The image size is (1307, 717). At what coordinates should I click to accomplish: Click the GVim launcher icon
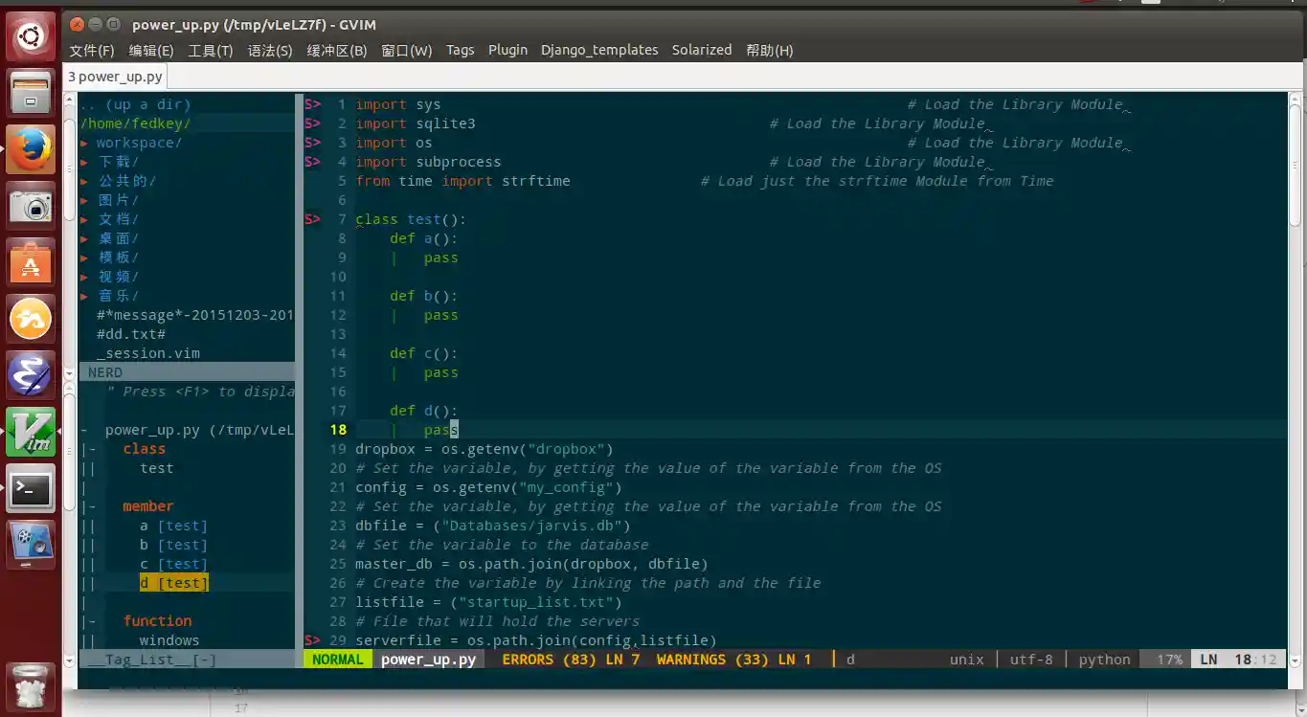[31, 432]
